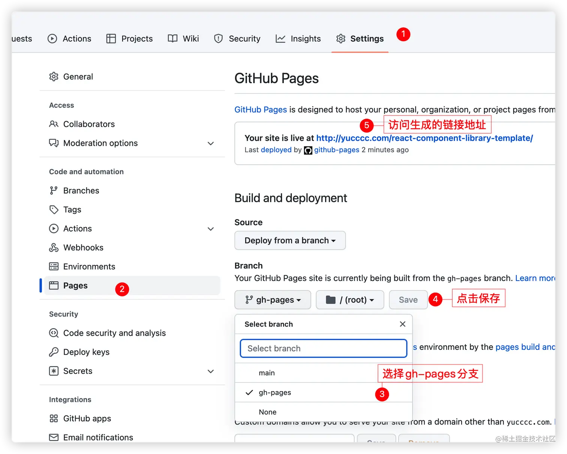Click the github-pages avatar icon
Viewport: 567px width, 454px height.
[308, 150]
